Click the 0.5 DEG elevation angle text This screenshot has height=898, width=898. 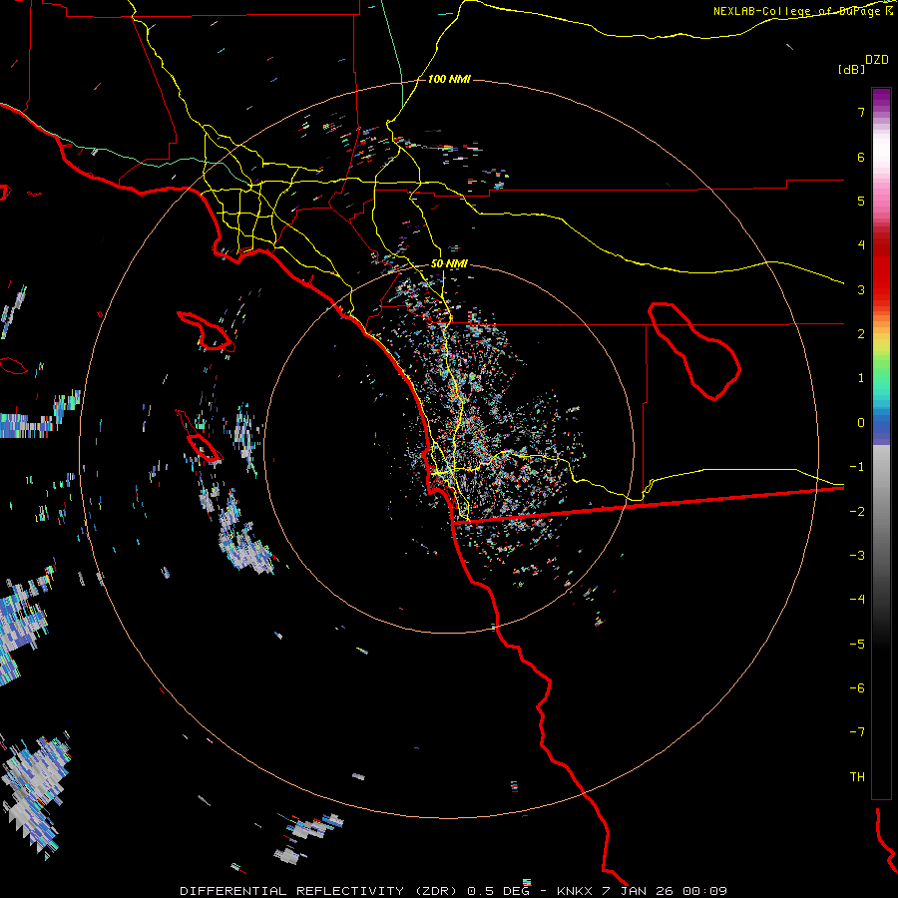click(x=498, y=891)
